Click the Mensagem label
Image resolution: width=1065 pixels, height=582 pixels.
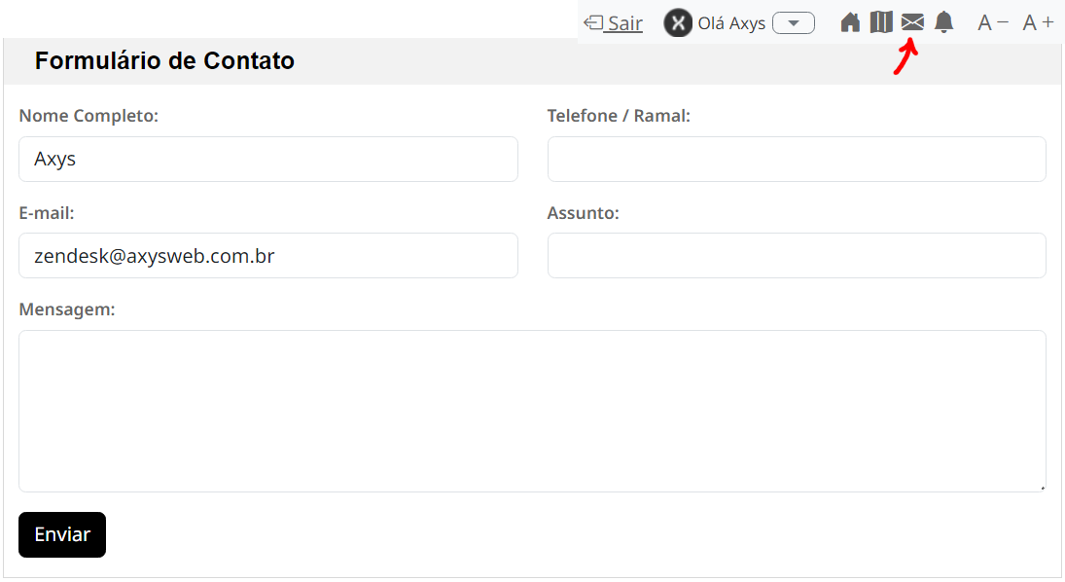tap(66, 309)
